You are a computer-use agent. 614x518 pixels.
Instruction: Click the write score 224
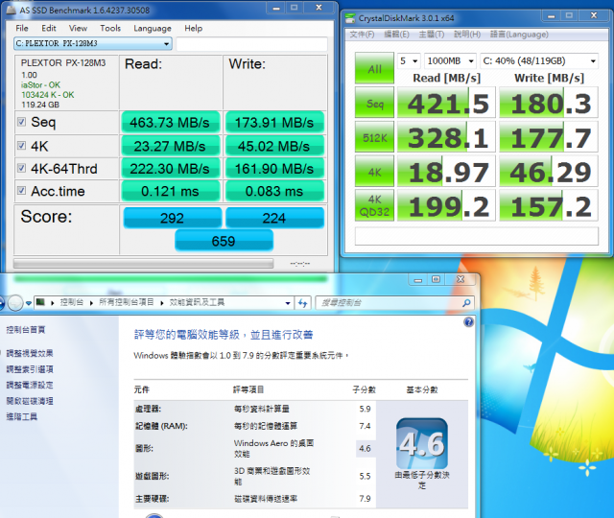pyautogui.click(x=274, y=218)
